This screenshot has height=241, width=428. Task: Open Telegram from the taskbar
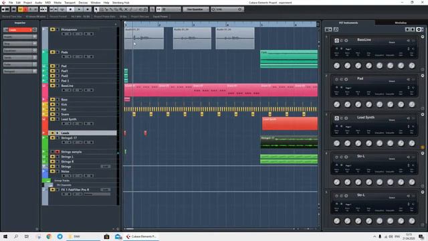[x=60, y=236]
